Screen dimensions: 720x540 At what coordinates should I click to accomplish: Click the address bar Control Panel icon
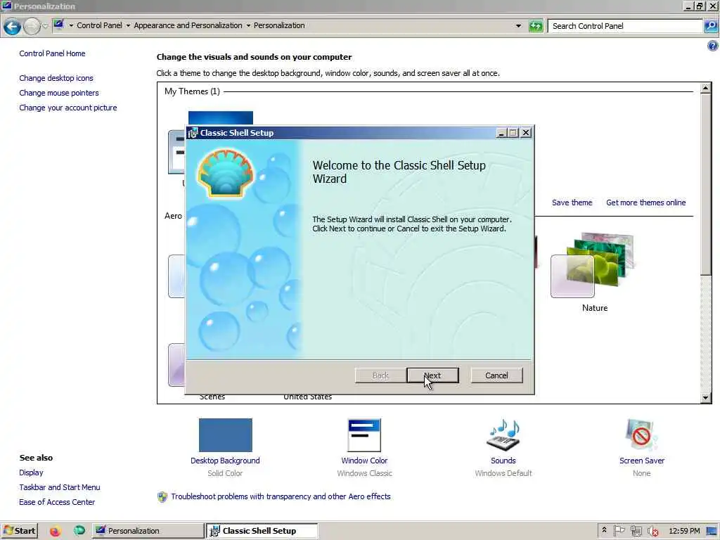point(59,25)
